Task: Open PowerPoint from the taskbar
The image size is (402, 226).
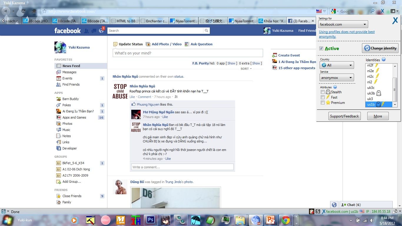Action: pyautogui.click(x=270, y=220)
